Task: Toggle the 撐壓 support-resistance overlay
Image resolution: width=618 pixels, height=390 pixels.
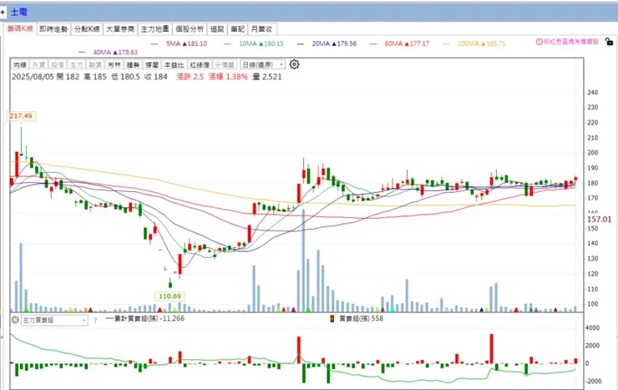Action: click(x=152, y=64)
